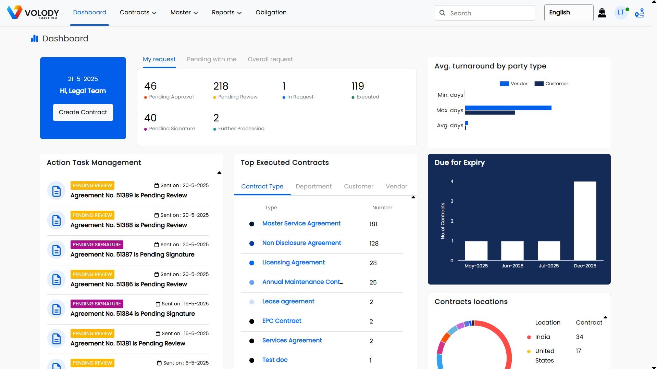
Task: Click PENDING SIGNATURE badge for Agreement 51384
Action: pos(97,304)
